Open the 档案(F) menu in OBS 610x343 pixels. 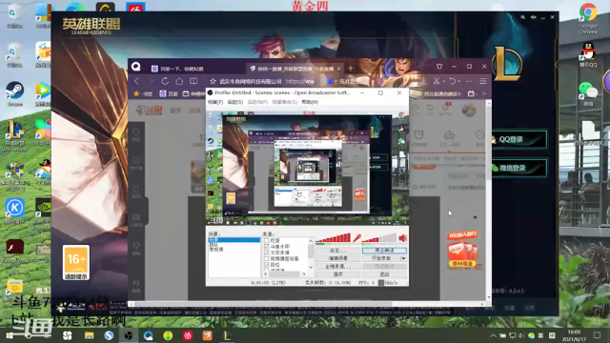point(215,102)
